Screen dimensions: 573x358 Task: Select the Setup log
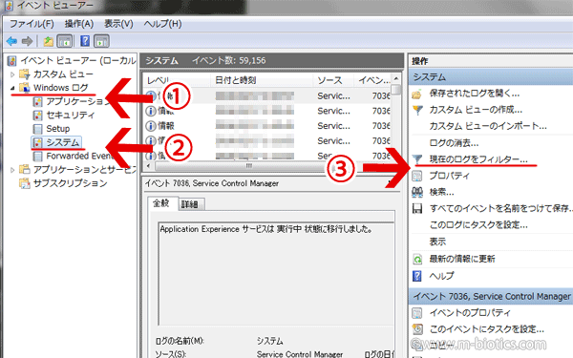pos(57,129)
